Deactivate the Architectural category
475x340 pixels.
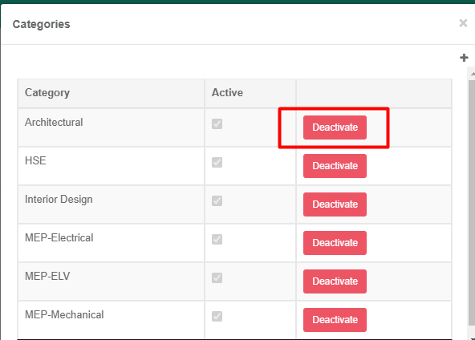(335, 127)
